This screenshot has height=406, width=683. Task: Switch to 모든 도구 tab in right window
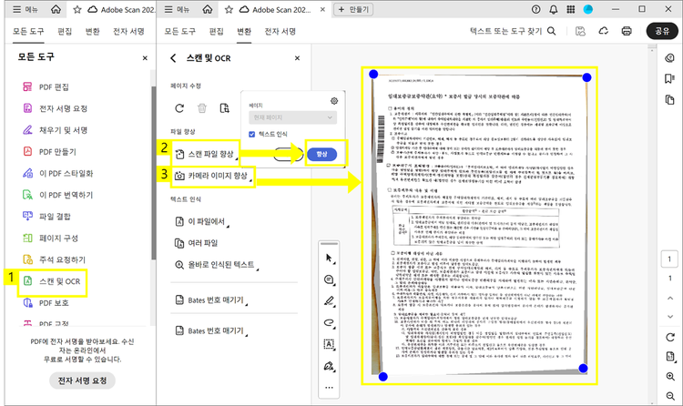pos(180,31)
